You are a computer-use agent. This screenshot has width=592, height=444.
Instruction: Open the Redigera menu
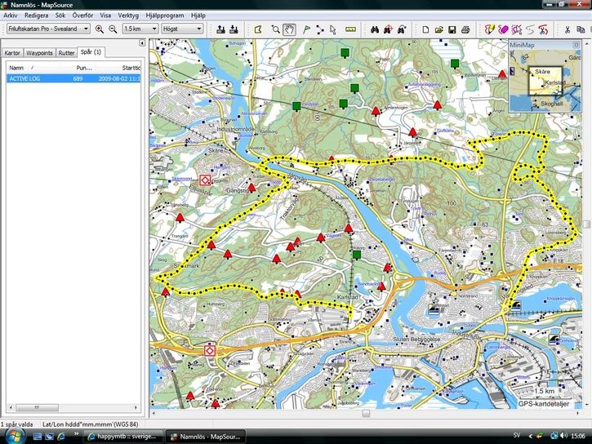click(x=36, y=16)
